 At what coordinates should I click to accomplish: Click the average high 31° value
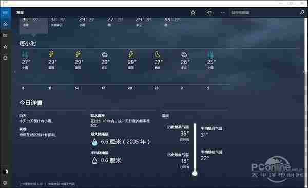(x=204, y=135)
